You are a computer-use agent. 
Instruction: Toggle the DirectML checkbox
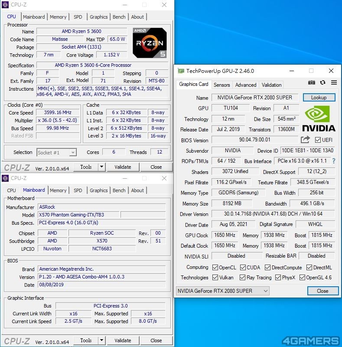coord(309,267)
